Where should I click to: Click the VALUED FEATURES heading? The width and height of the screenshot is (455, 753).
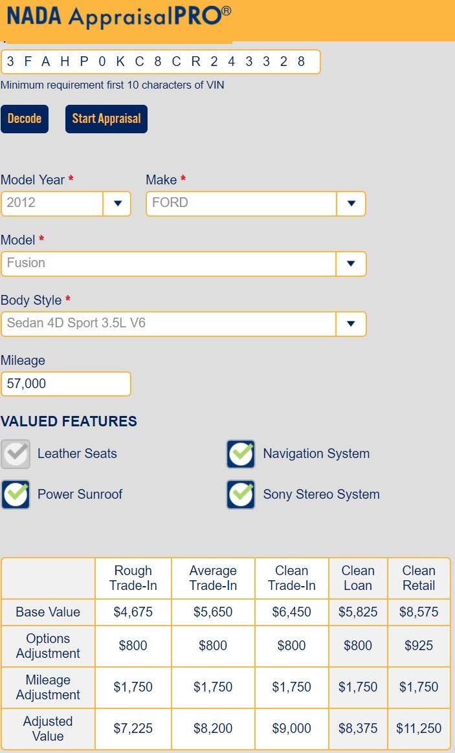pos(69,422)
